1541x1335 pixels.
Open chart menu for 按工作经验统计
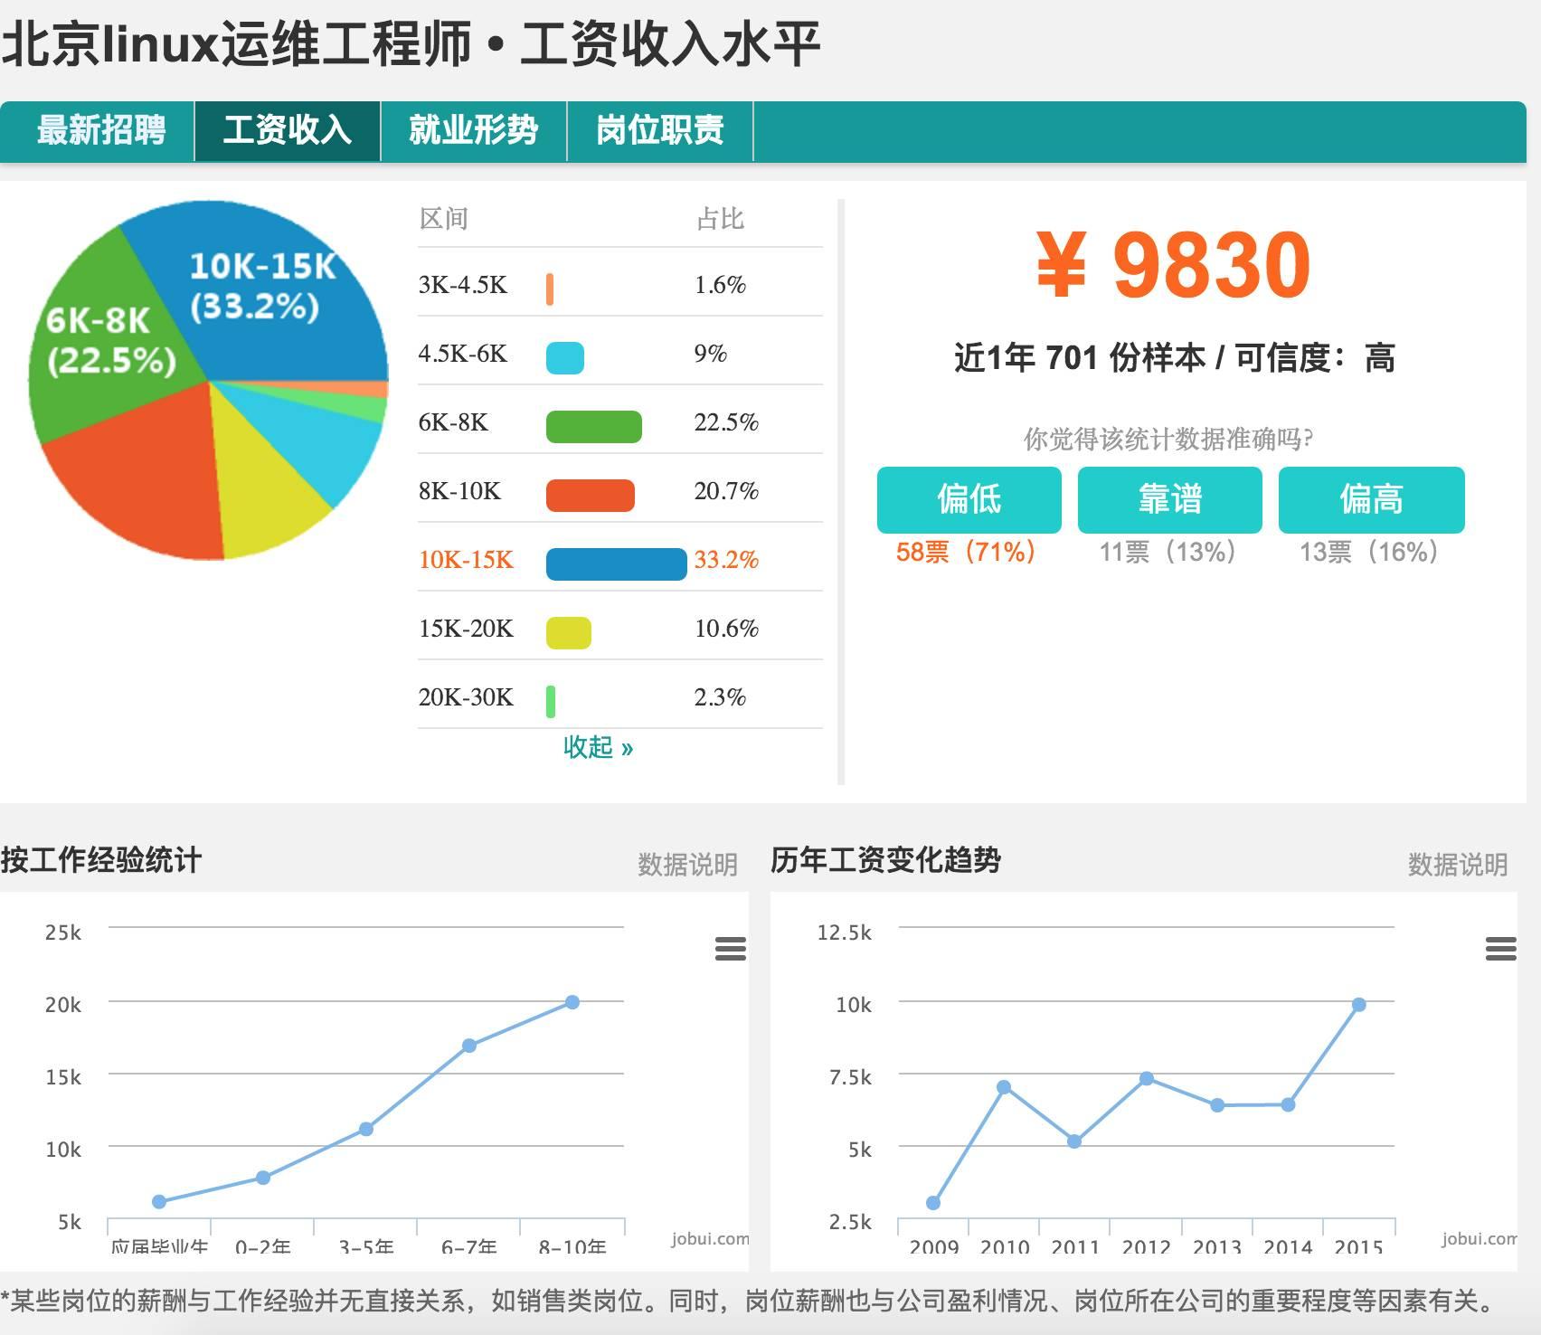pos(730,948)
